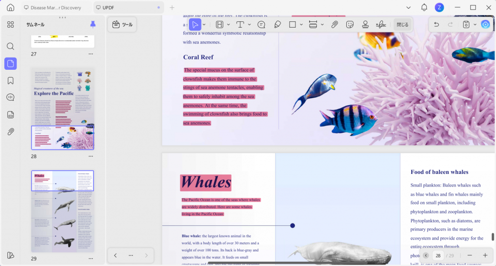This screenshot has width=496, height=266.
Task: Select the measurement tool
Action: pyautogui.click(x=313, y=24)
